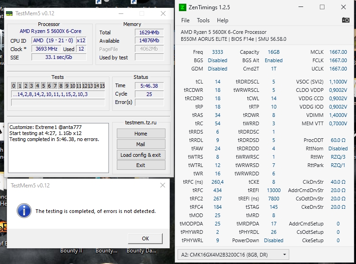Click the CPU ID AMD (19·21·0) field
356x264 pixels.
(x=53, y=40)
